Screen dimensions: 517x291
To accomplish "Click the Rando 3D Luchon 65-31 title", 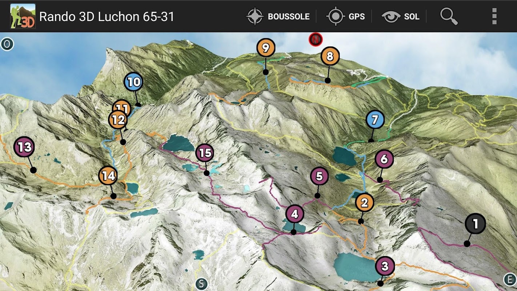I will 107,17.
